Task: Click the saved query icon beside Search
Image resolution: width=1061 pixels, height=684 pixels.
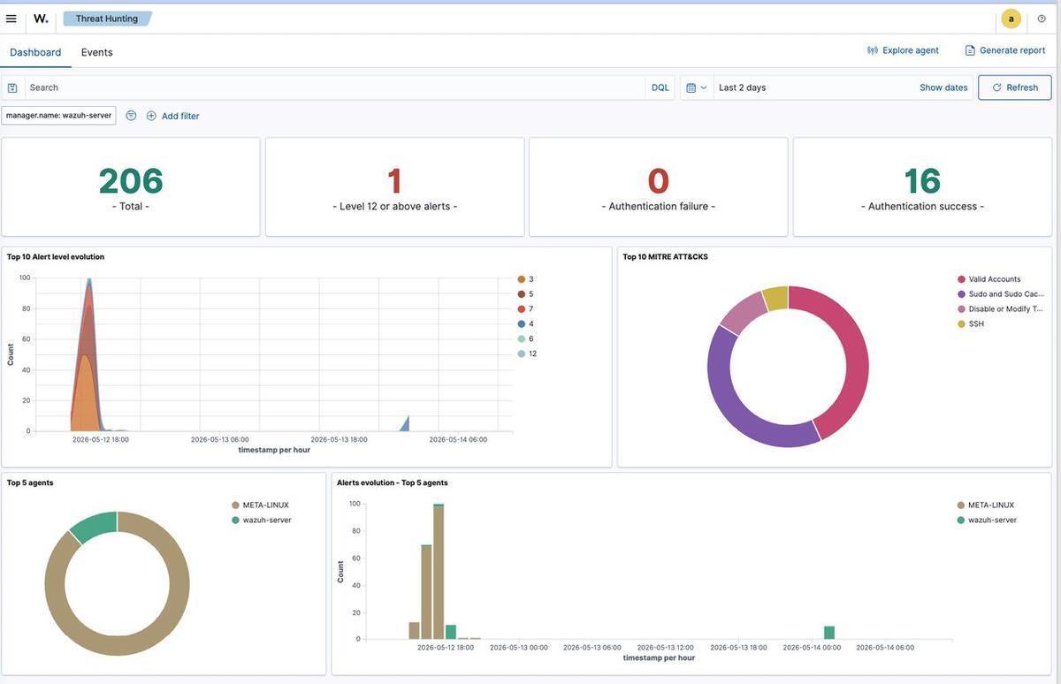Action: [12, 87]
